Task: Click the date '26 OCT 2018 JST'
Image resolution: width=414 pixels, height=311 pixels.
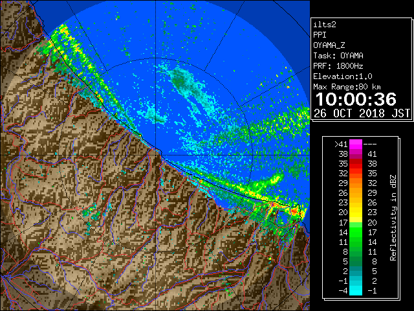Action: tap(362, 113)
